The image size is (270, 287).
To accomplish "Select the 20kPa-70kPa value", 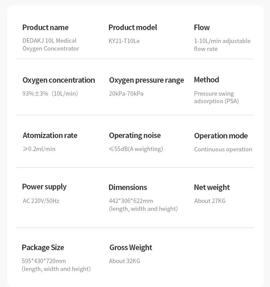I will 126,94.
